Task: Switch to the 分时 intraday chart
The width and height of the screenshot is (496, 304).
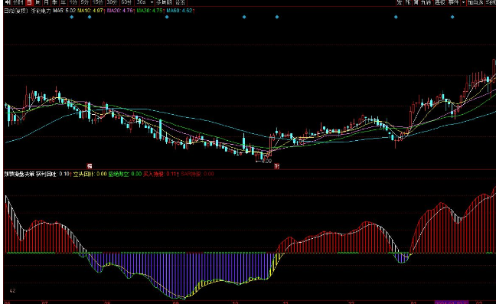Action: click(18, 2)
